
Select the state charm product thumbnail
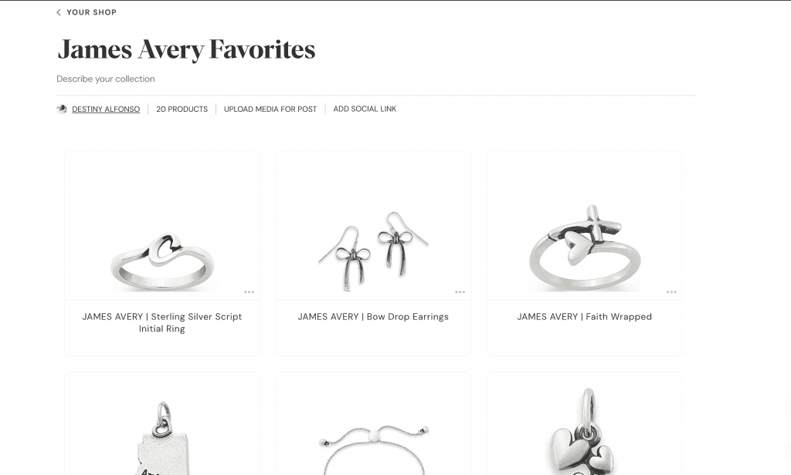[162, 424]
